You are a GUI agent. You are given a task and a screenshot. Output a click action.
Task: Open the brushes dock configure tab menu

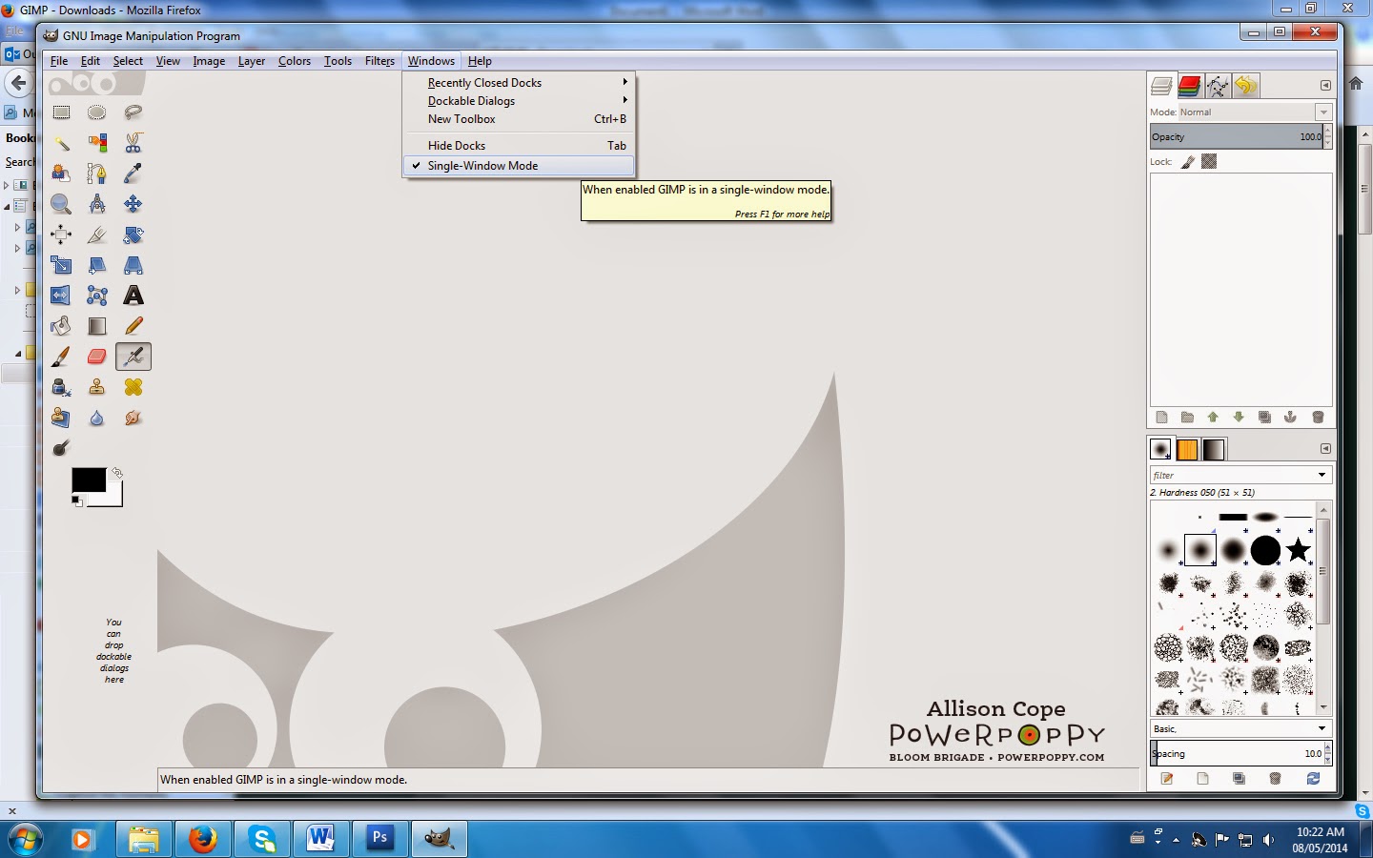[1325, 448]
